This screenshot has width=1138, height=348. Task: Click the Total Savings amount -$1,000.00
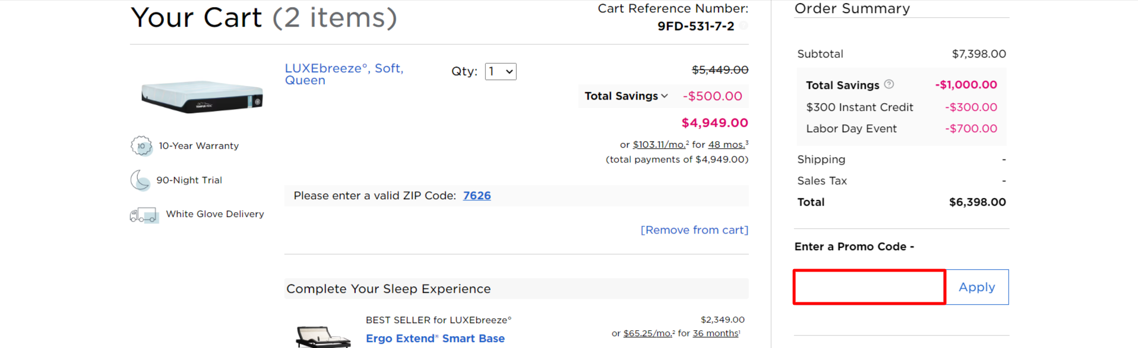(966, 85)
